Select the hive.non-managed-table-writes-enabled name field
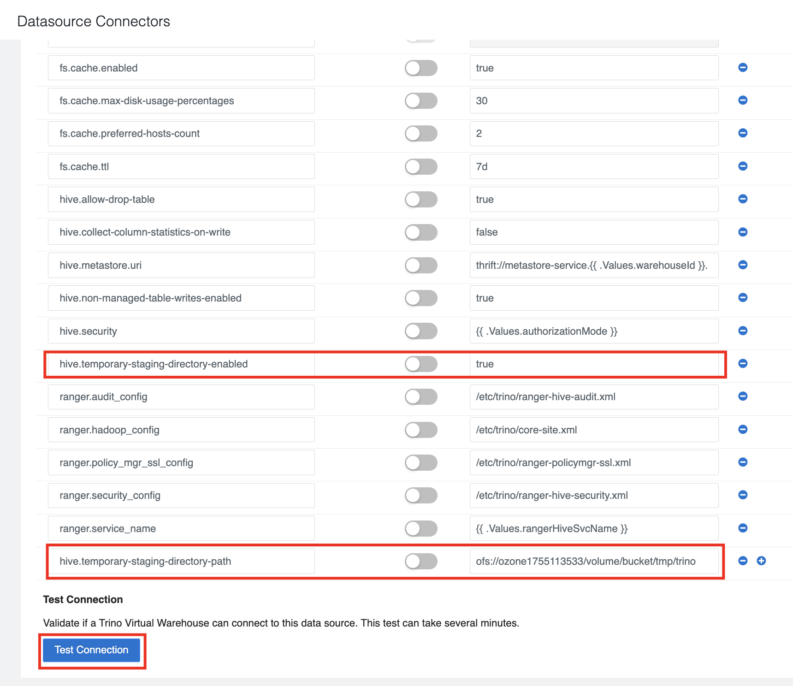This screenshot has height=686, width=793. point(181,298)
